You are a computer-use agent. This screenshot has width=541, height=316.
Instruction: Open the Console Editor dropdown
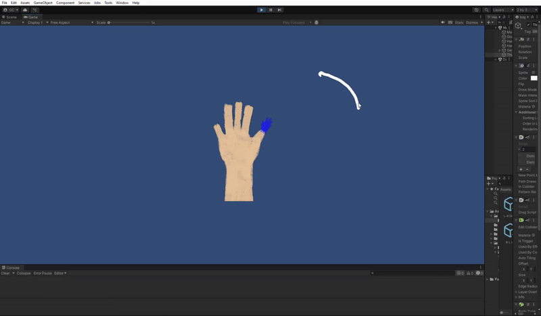coord(60,273)
